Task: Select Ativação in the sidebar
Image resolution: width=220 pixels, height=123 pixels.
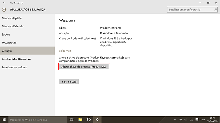Action: (28, 51)
